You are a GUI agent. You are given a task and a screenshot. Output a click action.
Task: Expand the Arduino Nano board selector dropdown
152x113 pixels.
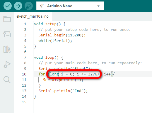[70, 6]
